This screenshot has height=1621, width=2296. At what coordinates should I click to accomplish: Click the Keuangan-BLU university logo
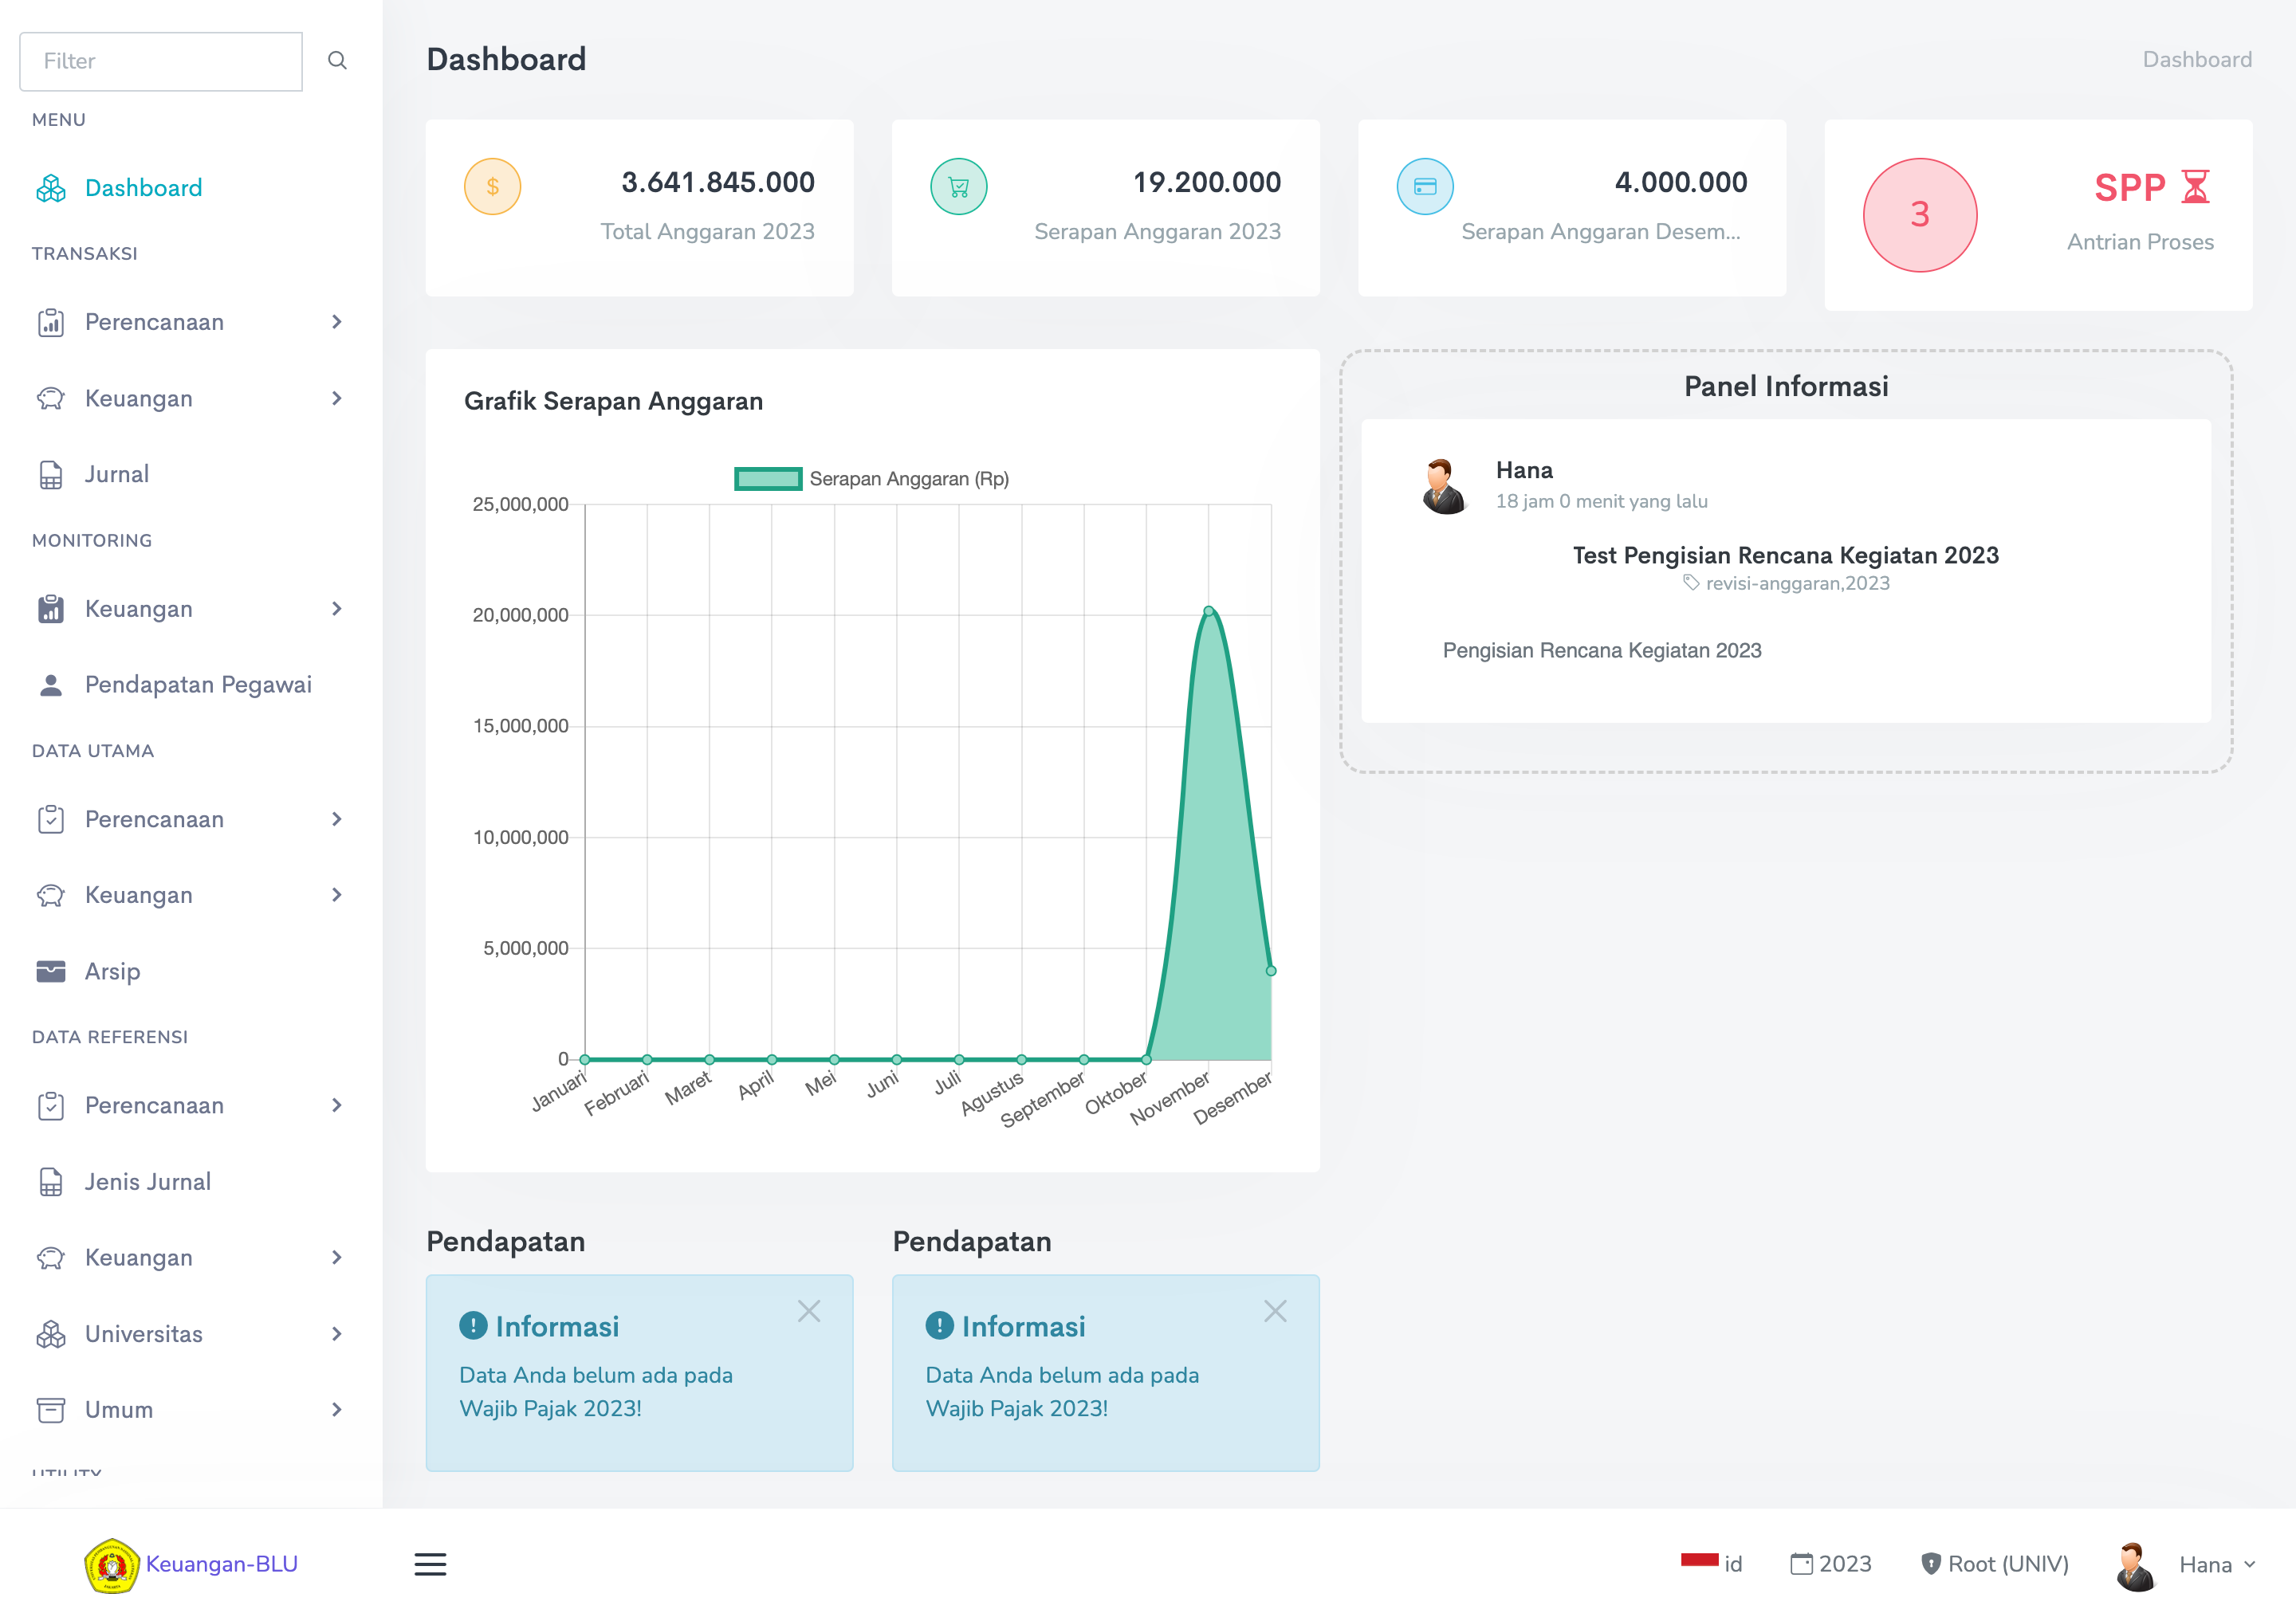coord(111,1565)
